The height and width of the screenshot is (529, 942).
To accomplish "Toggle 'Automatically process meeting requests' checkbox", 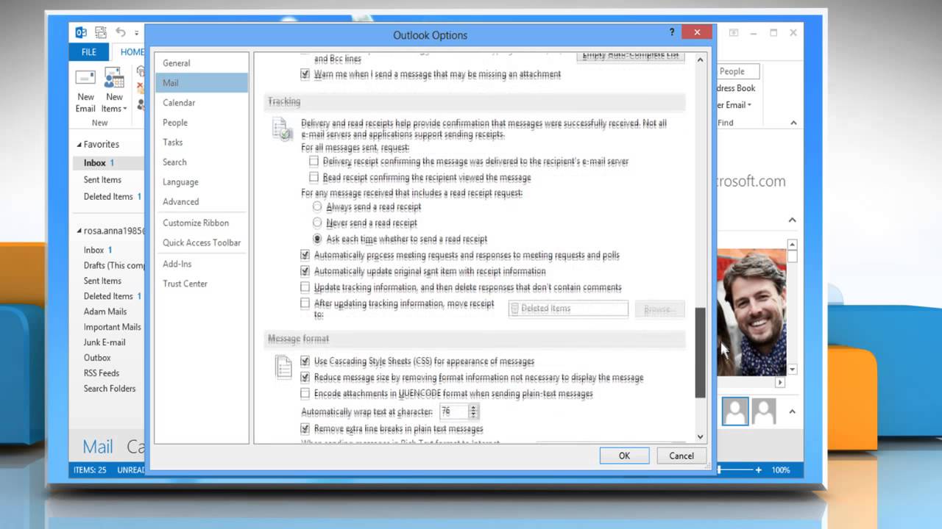I will (x=305, y=255).
